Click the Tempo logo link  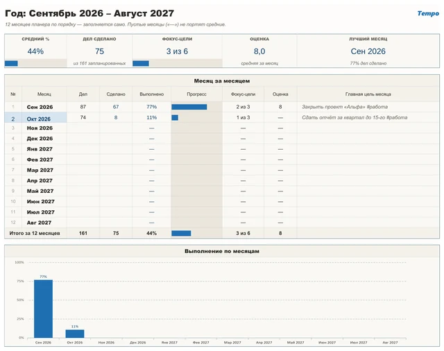tap(428, 13)
